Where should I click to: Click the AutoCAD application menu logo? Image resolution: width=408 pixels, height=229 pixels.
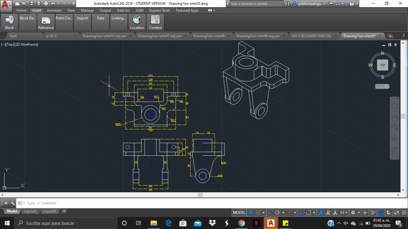pos(6,5)
